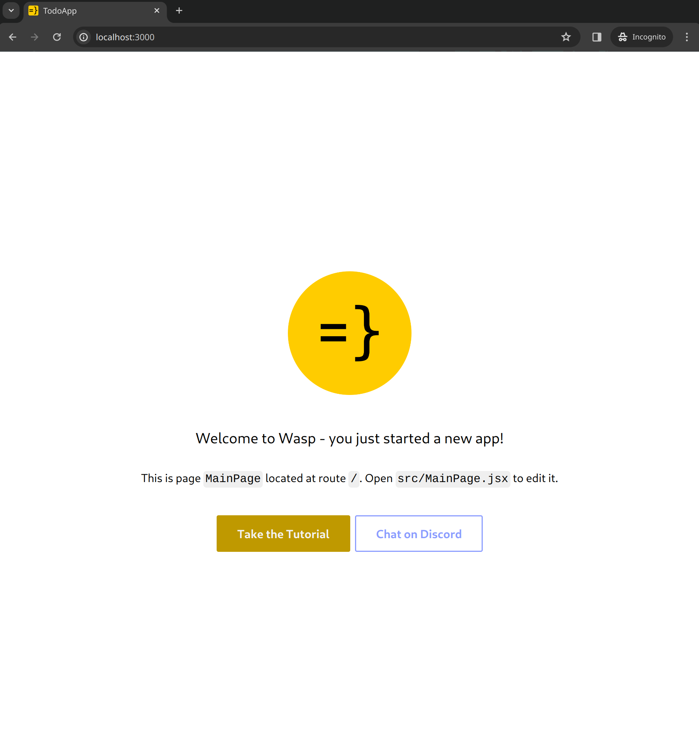The width and height of the screenshot is (699, 729).
Task: Open a new tab with the plus button
Action: [179, 11]
